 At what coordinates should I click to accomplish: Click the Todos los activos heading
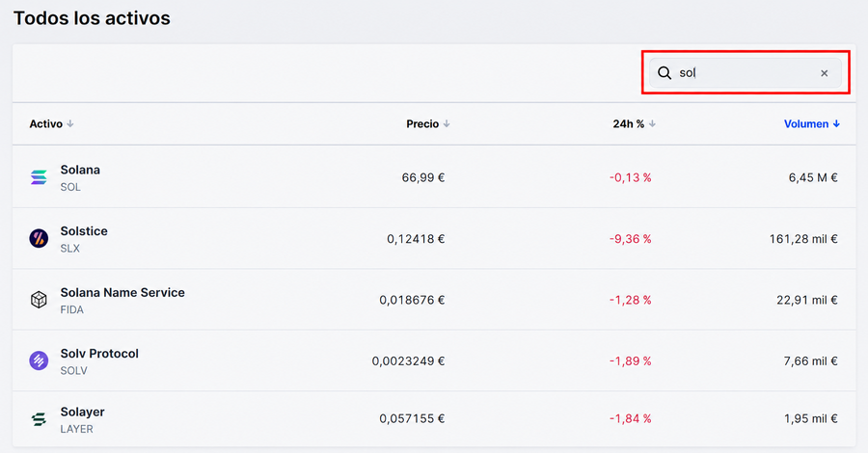coord(92,18)
